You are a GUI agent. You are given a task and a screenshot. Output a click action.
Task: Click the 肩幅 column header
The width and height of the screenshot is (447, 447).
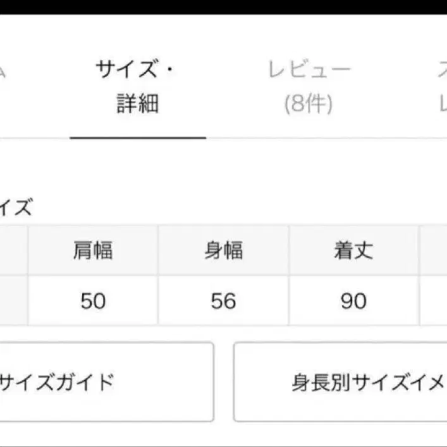pyautogui.click(x=93, y=250)
